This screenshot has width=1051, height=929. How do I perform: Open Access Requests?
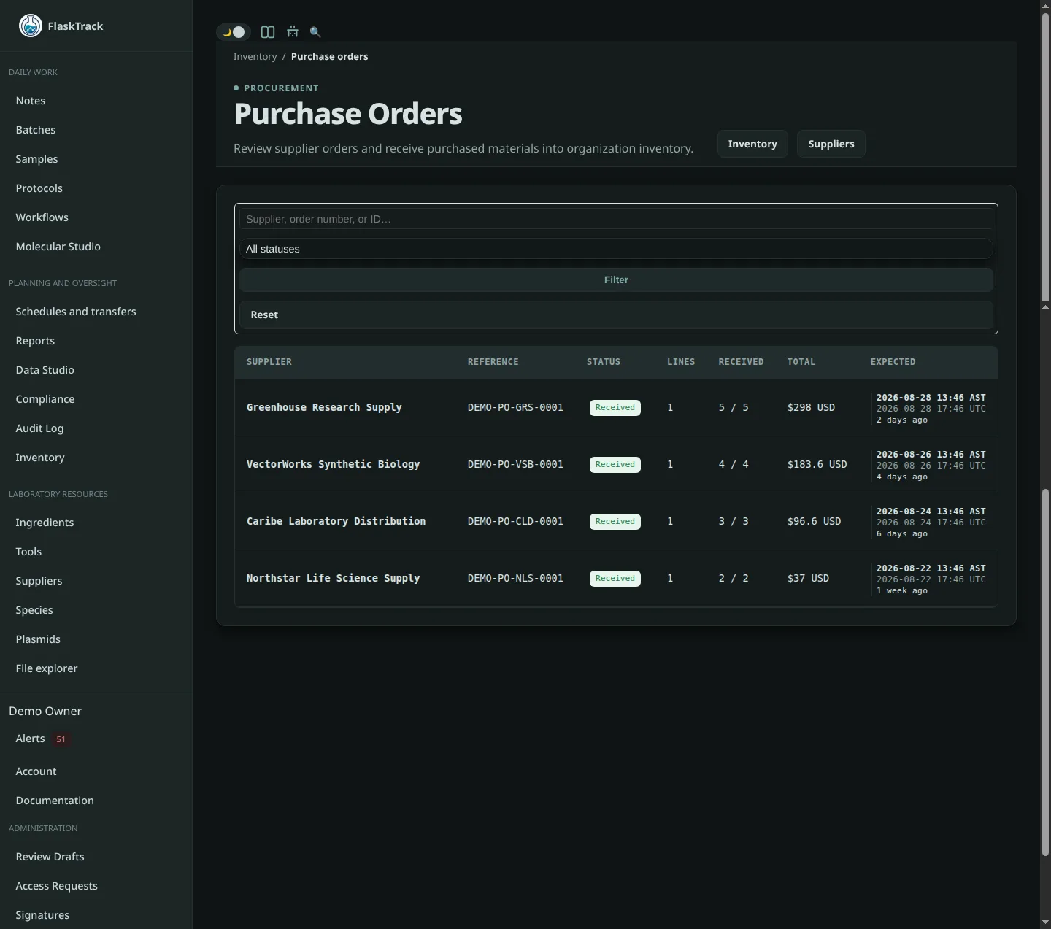point(56,886)
